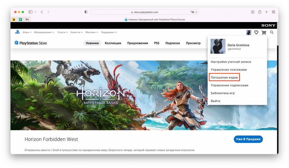Open the Safari sidebar toggle icon

[30, 12]
